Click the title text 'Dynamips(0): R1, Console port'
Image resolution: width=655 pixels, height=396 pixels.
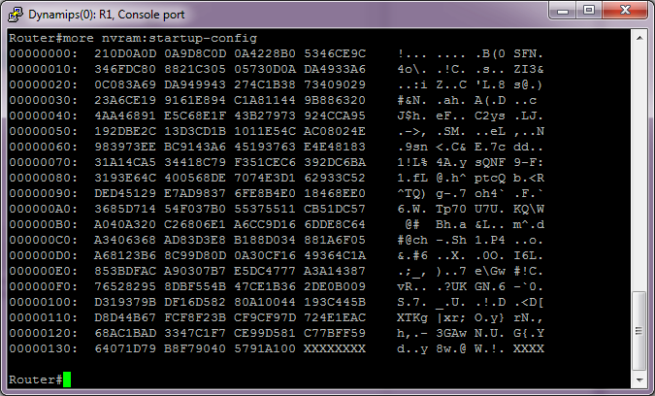click(107, 15)
